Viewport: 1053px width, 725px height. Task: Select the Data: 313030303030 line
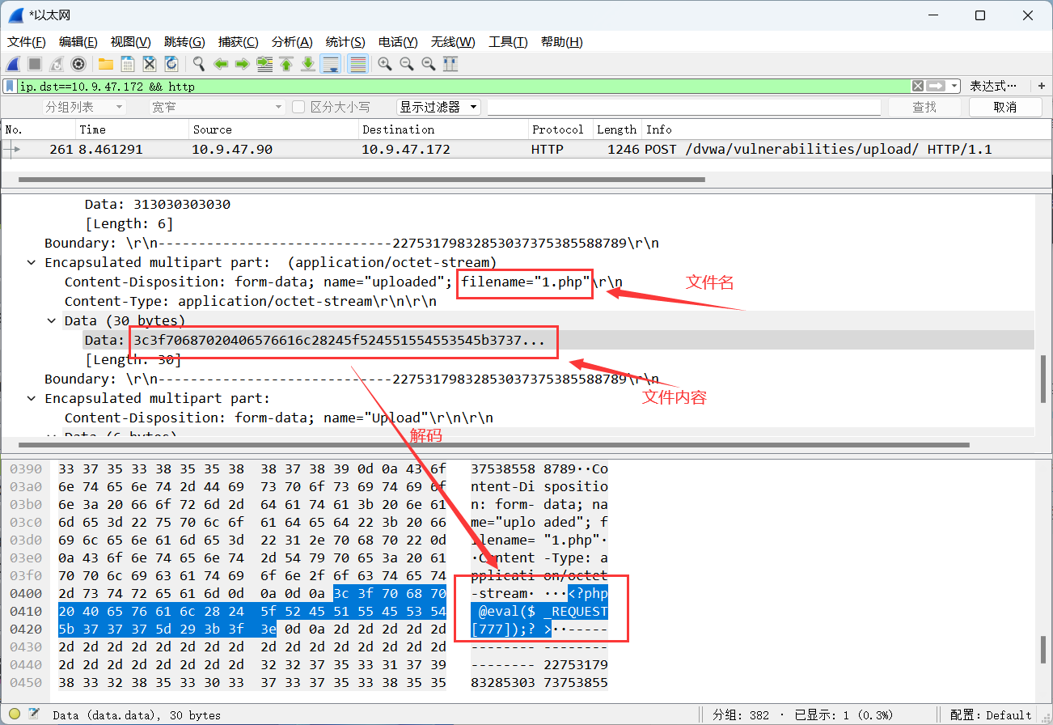[158, 204]
